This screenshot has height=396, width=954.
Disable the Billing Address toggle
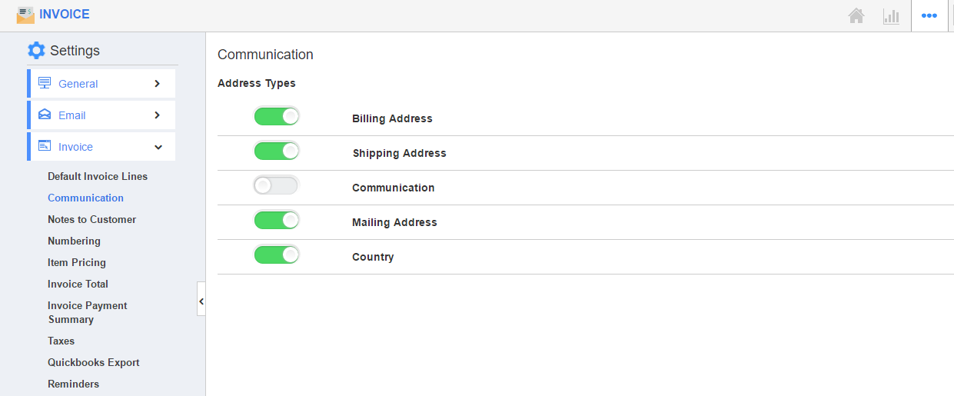pyautogui.click(x=276, y=117)
